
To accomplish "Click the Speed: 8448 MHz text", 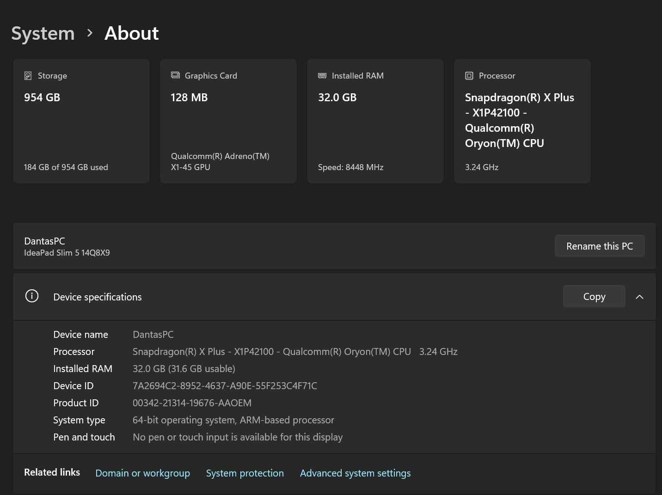I will [x=351, y=167].
